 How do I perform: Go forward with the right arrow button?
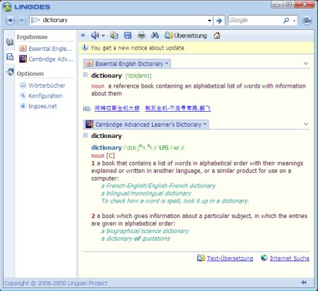click(22, 21)
